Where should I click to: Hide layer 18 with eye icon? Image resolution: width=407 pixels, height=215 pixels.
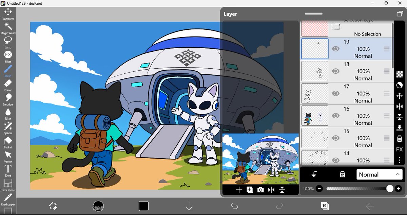(336, 71)
